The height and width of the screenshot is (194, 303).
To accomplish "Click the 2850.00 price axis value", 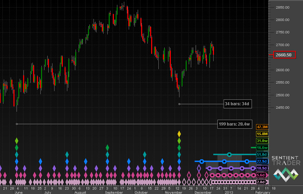I will 283,7.
